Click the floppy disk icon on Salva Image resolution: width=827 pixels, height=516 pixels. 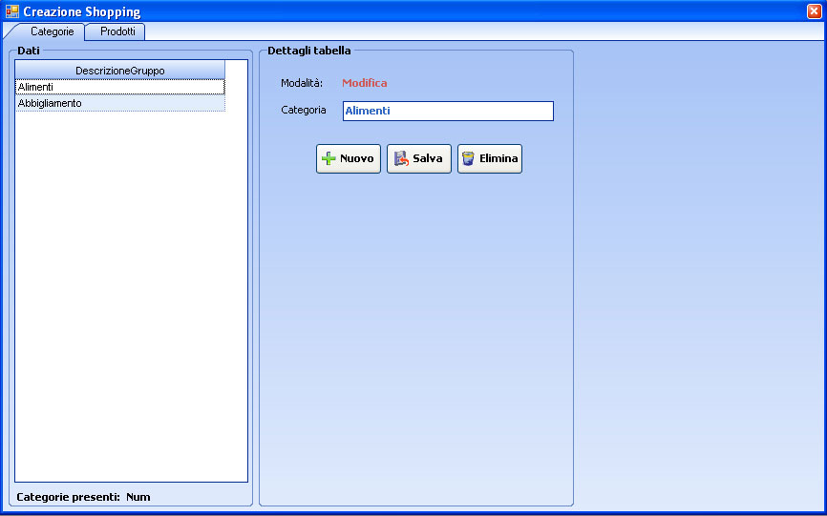400,159
